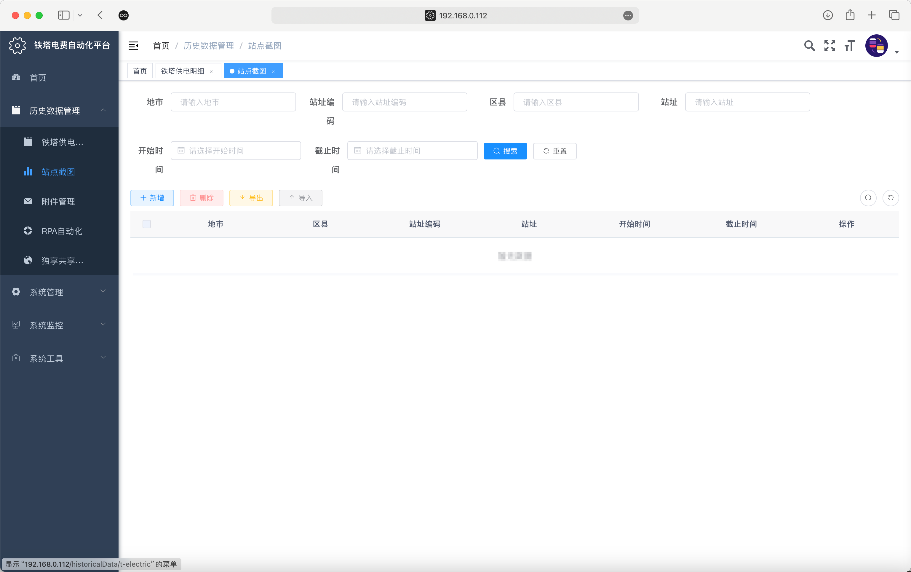Open 独享共享 sidebar menu item
The image size is (911, 572).
click(62, 261)
